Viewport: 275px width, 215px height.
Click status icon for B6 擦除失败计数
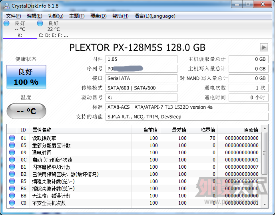[x=12, y=188]
